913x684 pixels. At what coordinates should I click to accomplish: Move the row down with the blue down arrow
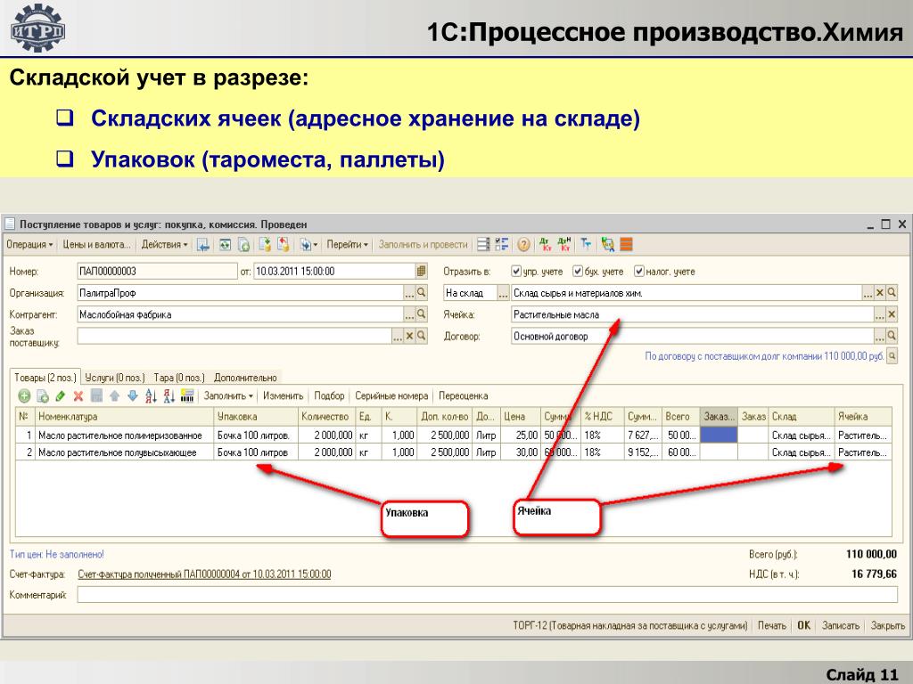133,396
